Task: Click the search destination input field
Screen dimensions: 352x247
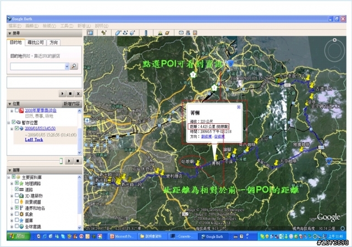Action: (37, 67)
